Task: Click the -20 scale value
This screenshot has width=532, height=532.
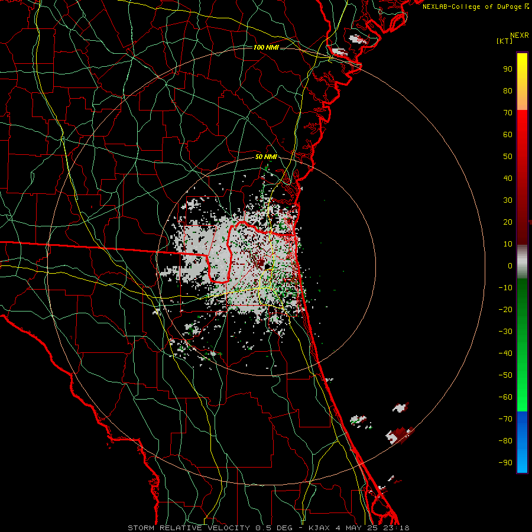Action: coord(505,310)
